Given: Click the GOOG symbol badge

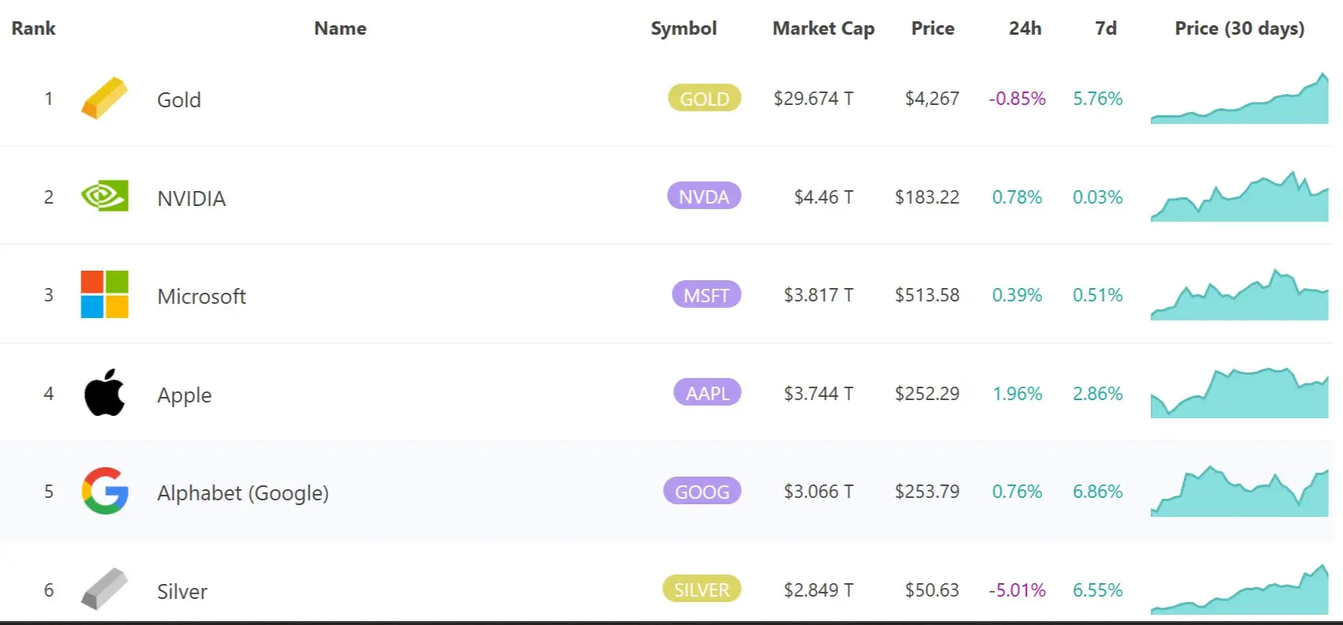Looking at the screenshot, I should [x=702, y=491].
